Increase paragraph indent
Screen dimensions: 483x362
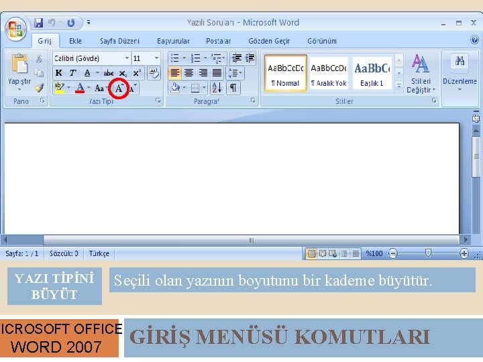(x=250, y=58)
